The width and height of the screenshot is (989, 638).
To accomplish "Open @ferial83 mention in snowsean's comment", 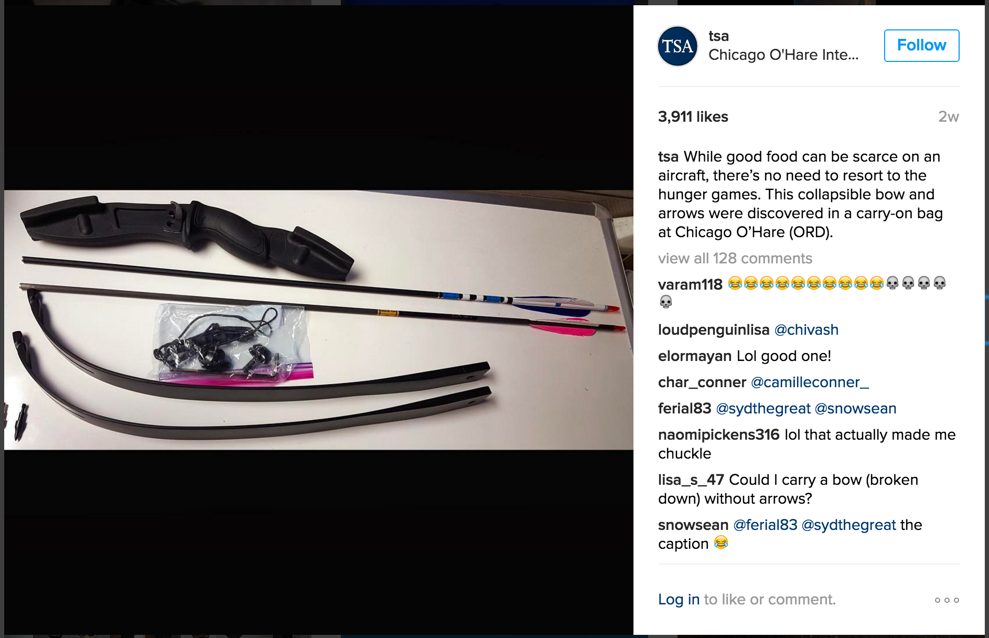I will click(x=765, y=525).
